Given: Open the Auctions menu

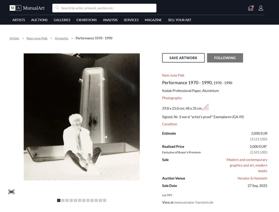Looking at the screenshot, I should 40,20.
